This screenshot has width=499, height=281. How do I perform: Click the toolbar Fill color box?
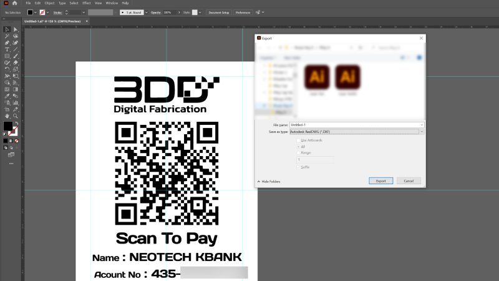point(7,126)
